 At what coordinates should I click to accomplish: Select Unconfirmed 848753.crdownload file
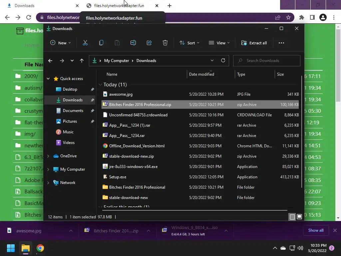coord(200,115)
